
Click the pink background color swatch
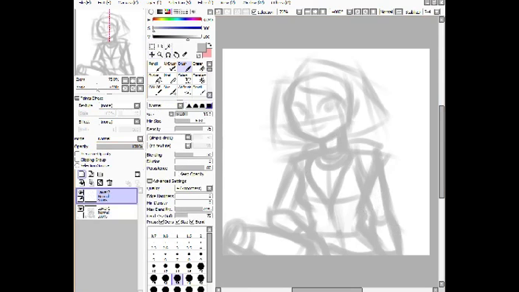click(208, 54)
